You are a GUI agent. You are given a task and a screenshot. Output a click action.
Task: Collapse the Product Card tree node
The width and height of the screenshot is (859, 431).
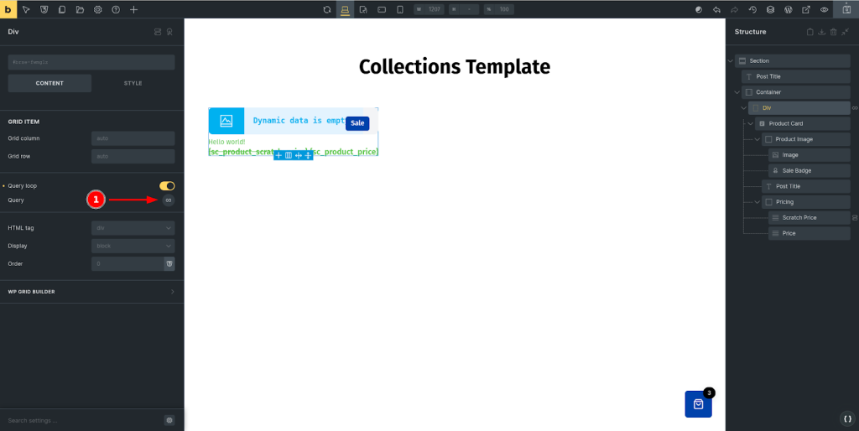(x=750, y=123)
